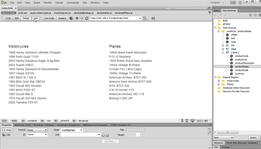Open the preview in browser globe icon
The height and width of the screenshot is (149, 261).
point(71,18)
